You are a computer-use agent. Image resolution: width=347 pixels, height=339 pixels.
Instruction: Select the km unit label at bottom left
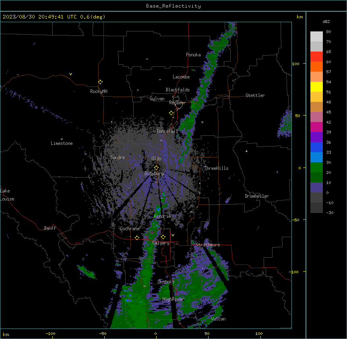point(6,334)
